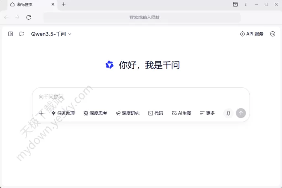Toggle the sidebar panel icon
282x188 pixels.
pos(10,34)
